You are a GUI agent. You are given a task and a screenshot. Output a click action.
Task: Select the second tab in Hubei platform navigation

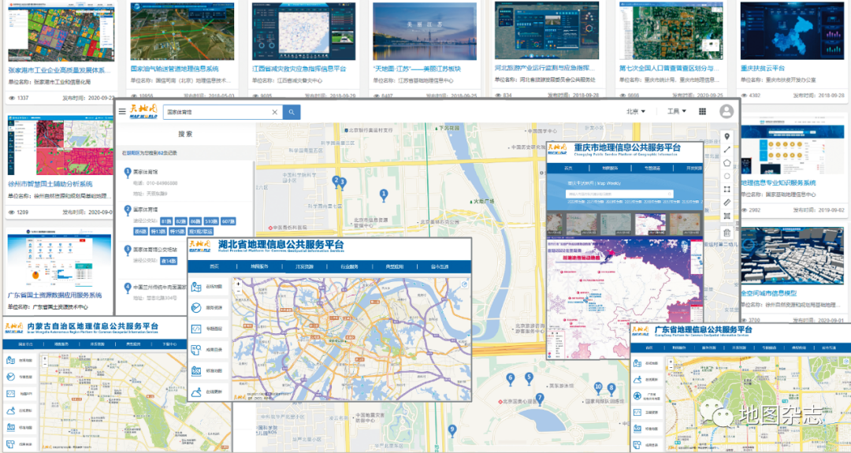(259, 266)
